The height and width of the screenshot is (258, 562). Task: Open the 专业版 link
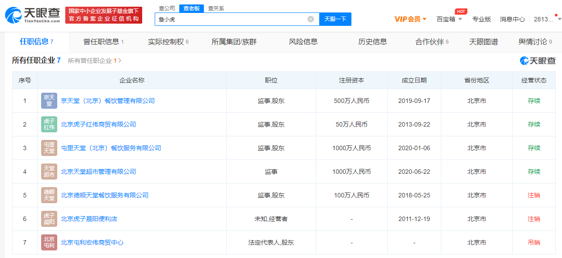point(482,19)
